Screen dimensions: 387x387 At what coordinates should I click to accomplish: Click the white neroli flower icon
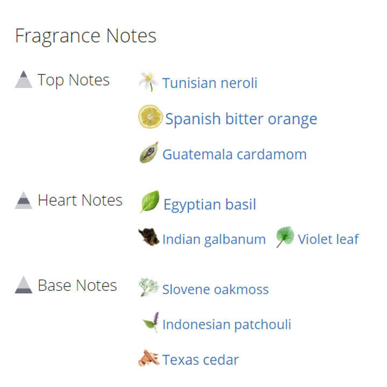pyautogui.click(x=148, y=82)
